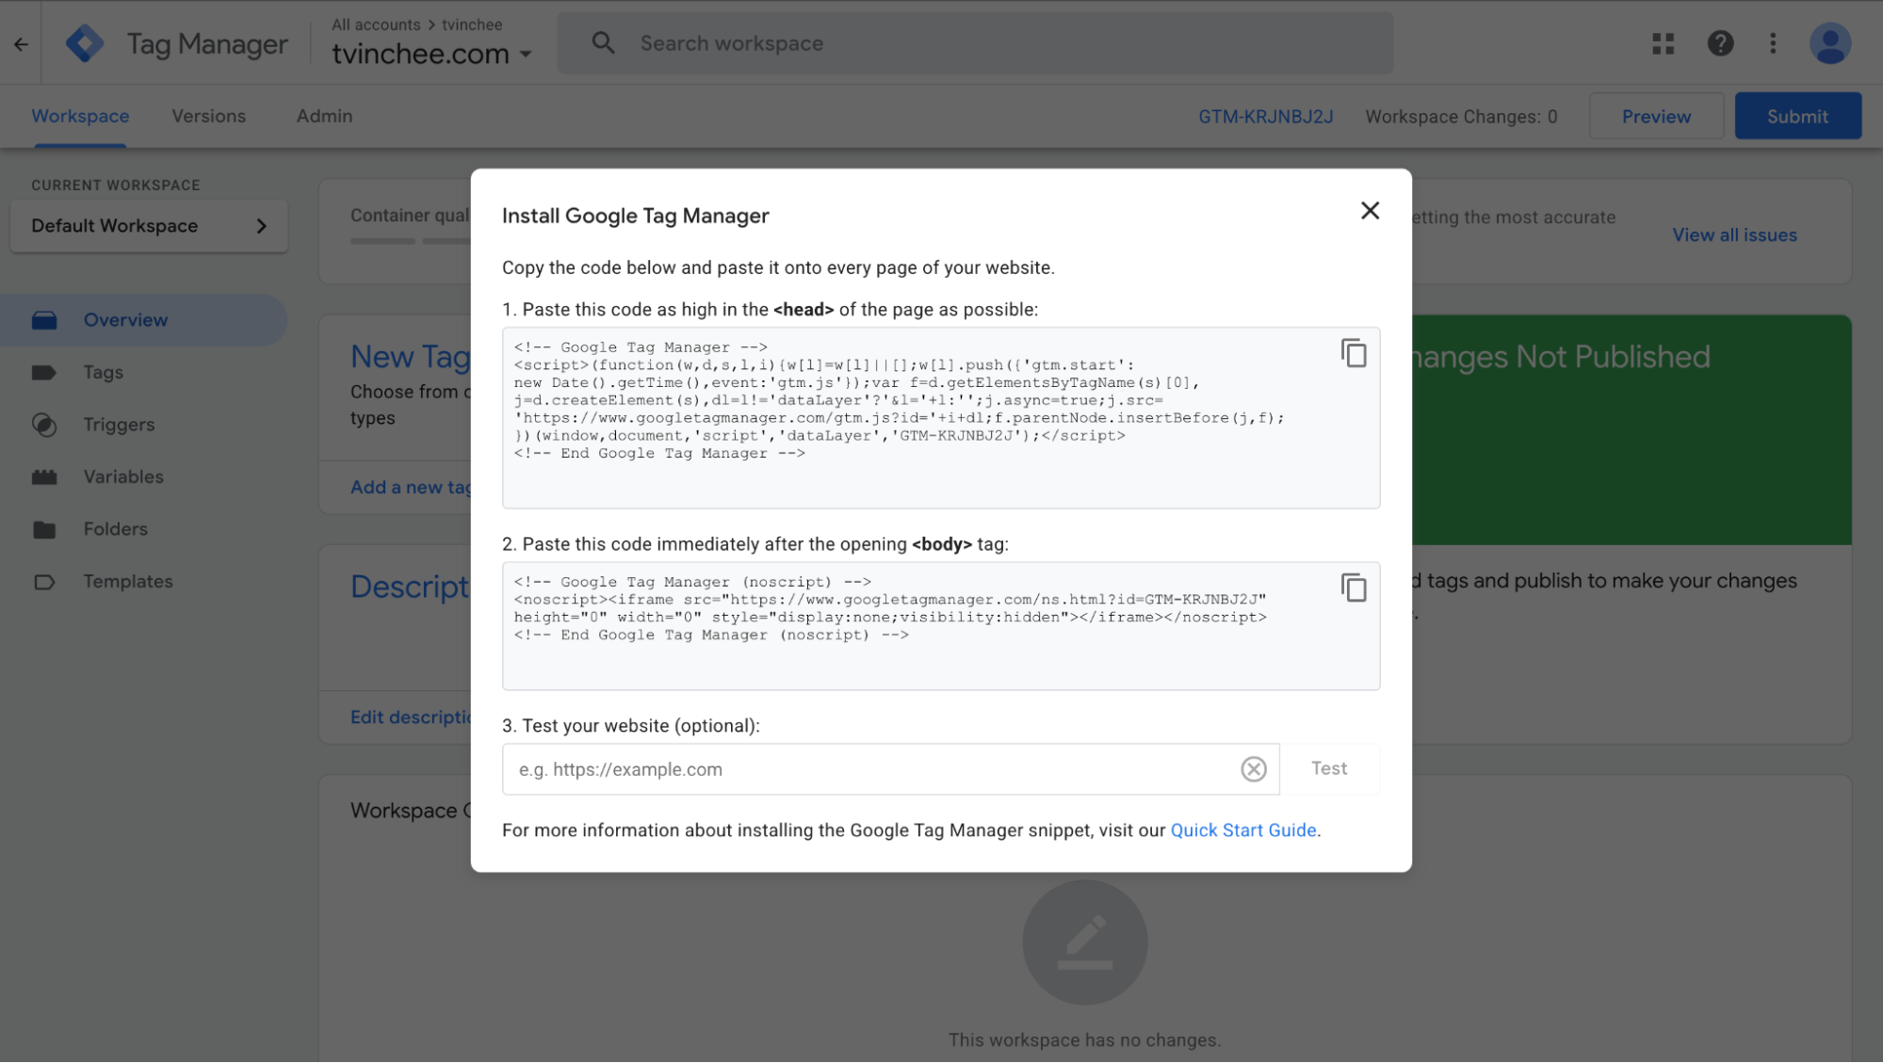The image size is (1883, 1063).
Task: Focus the Search workspace field
Action: (x=975, y=43)
